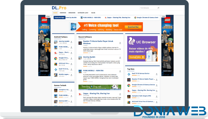Open the ANDROID menu item
208x119 pixels.
63,13
